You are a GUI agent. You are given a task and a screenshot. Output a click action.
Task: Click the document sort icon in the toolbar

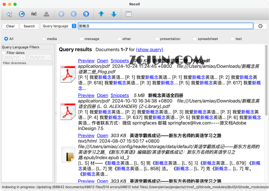47,14
